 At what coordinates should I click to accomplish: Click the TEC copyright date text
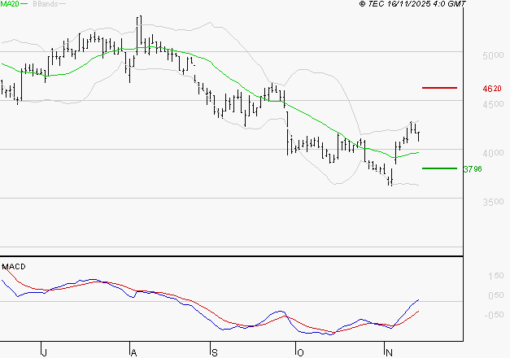click(412, 4)
